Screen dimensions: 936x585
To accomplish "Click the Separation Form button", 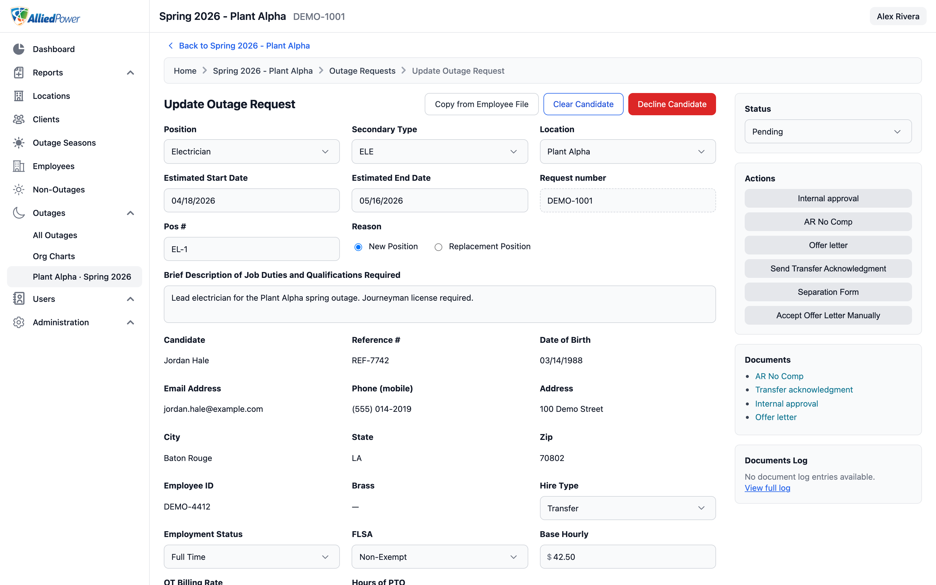I will point(828,292).
